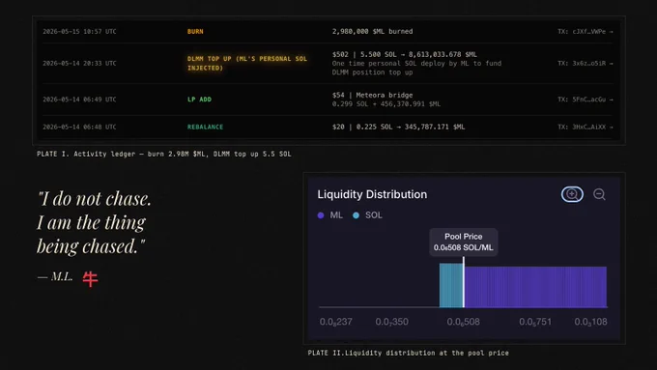Click the axis label ending in 751
The image size is (657, 370).
click(535, 322)
